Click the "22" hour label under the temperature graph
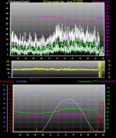This screenshot has height=138, width=116. pyautogui.click(x=96, y=135)
